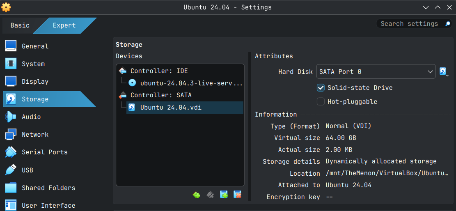Select the ubuntu-24.04.3-live-server optical disk
The image size is (456, 211).
pos(191,83)
